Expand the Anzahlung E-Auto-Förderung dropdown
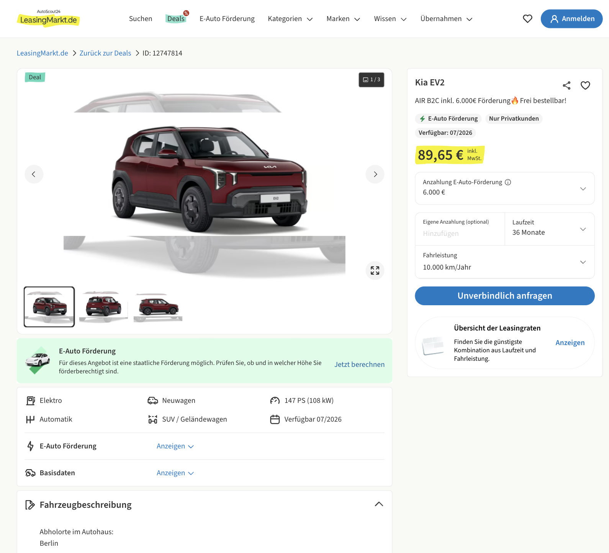609x553 pixels. click(x=583, y=188)
